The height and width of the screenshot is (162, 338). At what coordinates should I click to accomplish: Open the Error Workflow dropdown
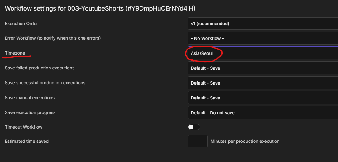coord(263,38)
